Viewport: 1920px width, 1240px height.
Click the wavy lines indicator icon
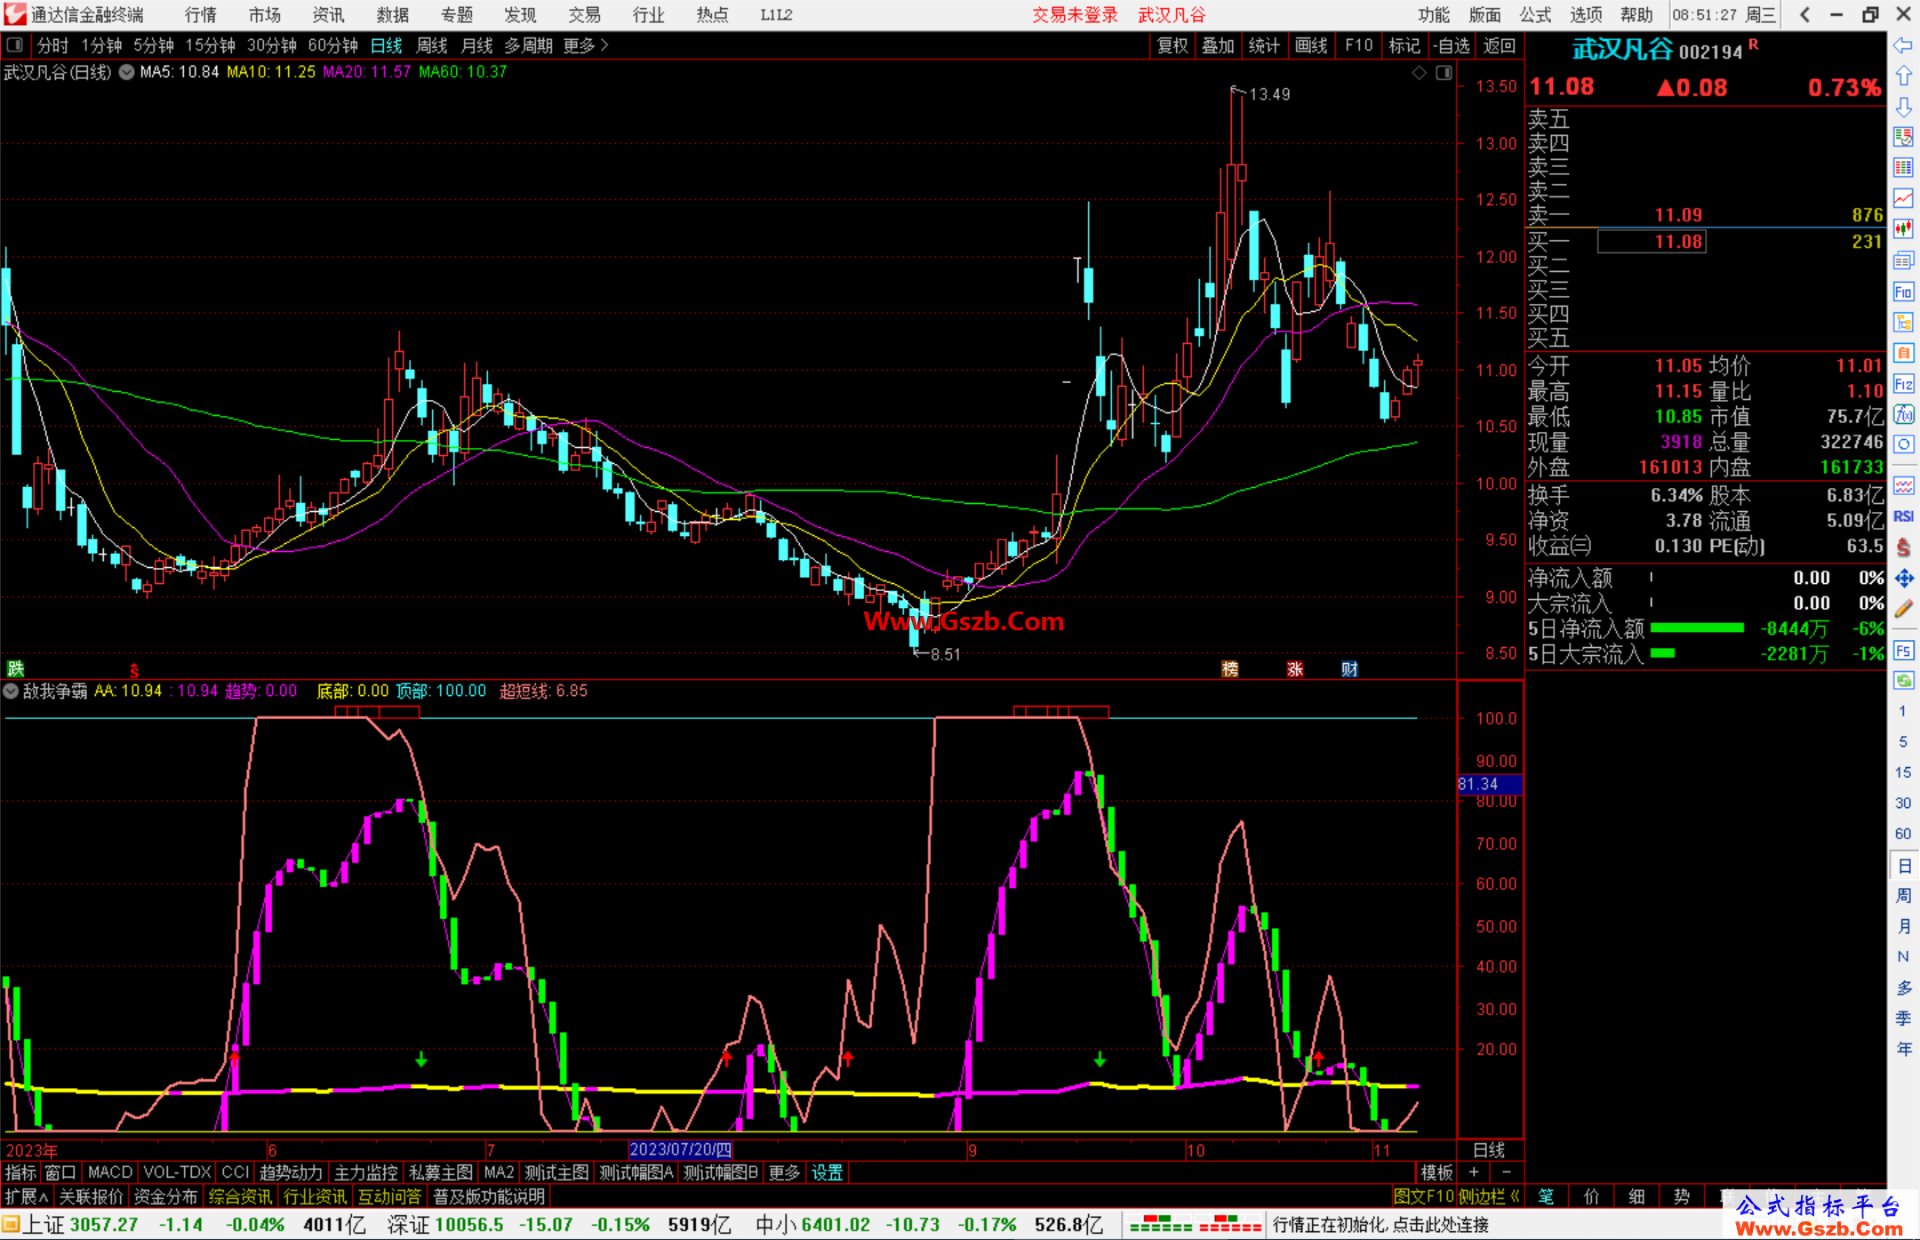[x=1903, y=485]
